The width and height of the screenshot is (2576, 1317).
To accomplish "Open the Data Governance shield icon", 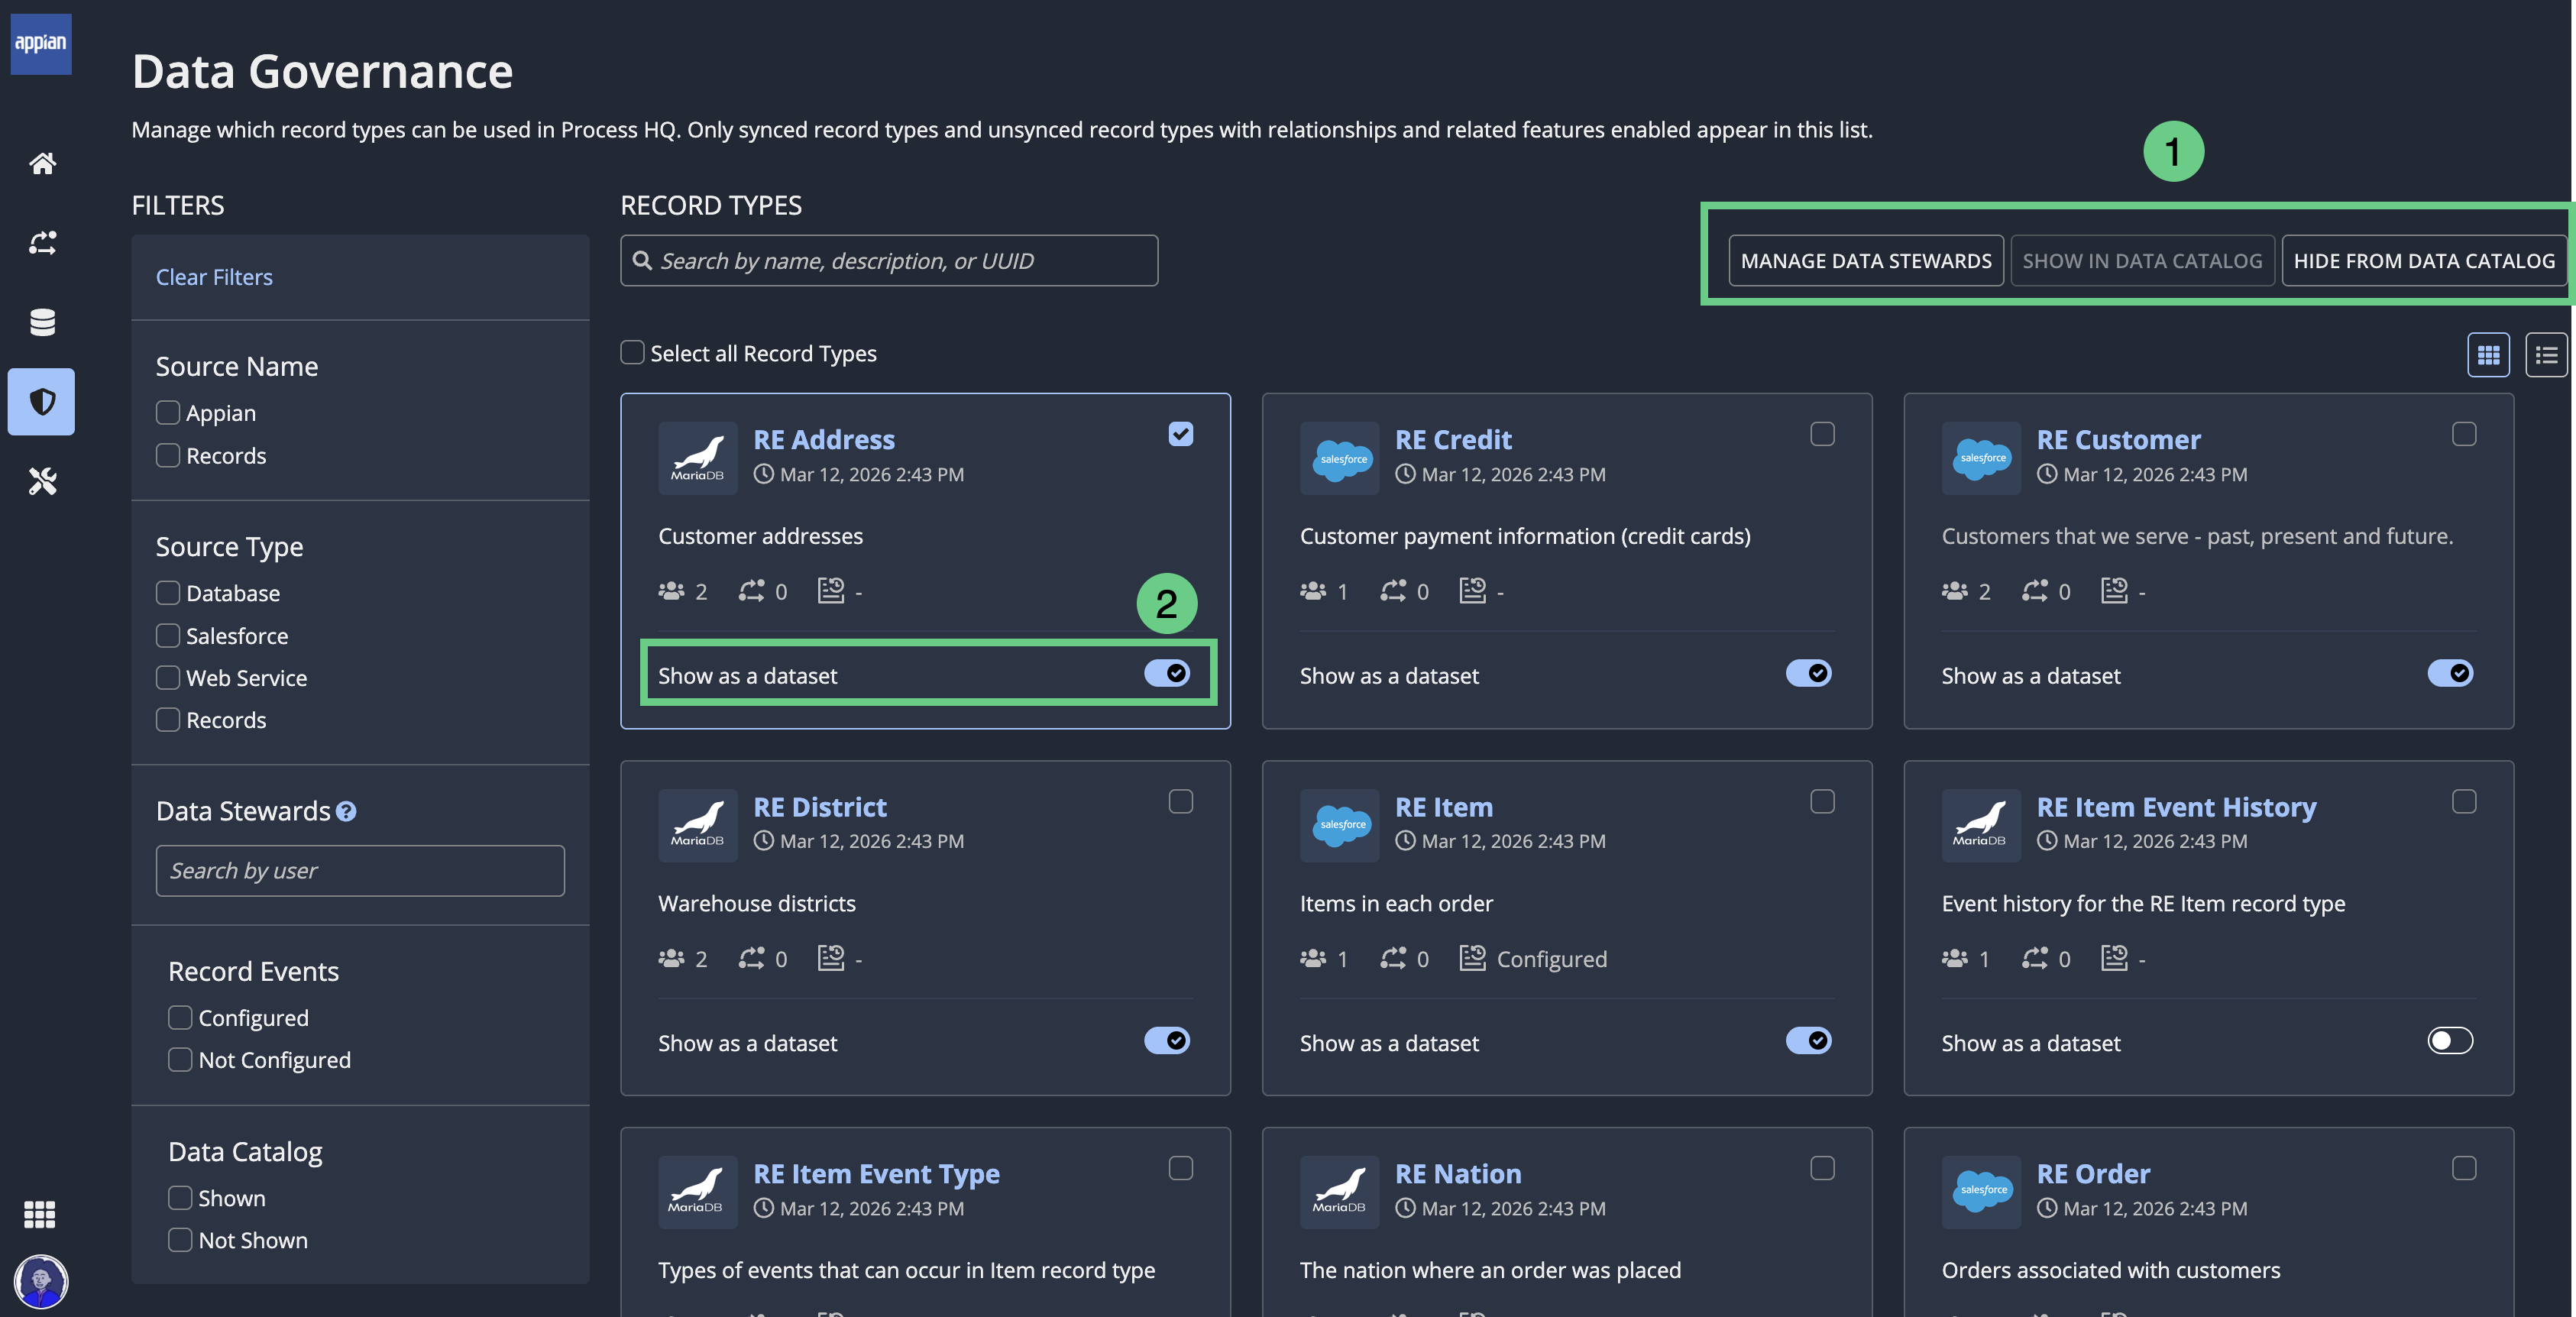I will click(41, 402).
